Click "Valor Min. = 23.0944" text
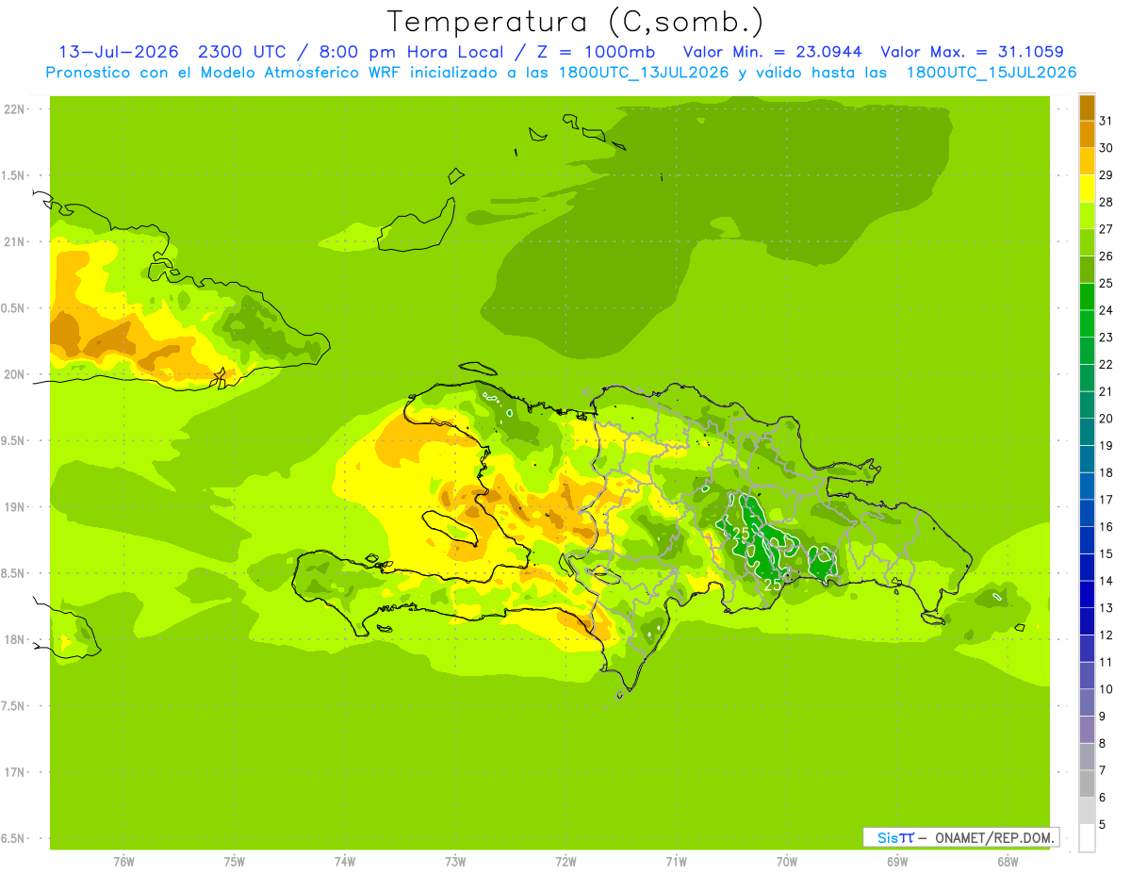 tap(773, 52)
